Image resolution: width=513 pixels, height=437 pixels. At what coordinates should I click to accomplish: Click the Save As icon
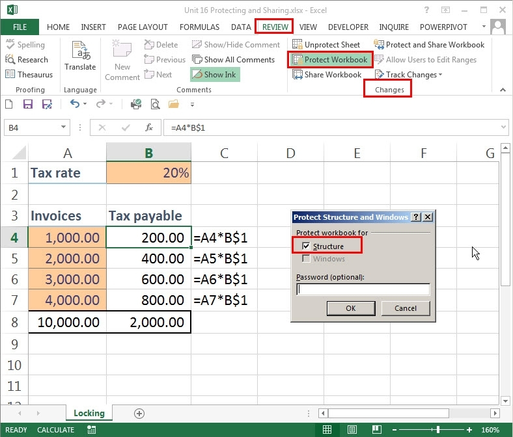click(x=47, y=104)
